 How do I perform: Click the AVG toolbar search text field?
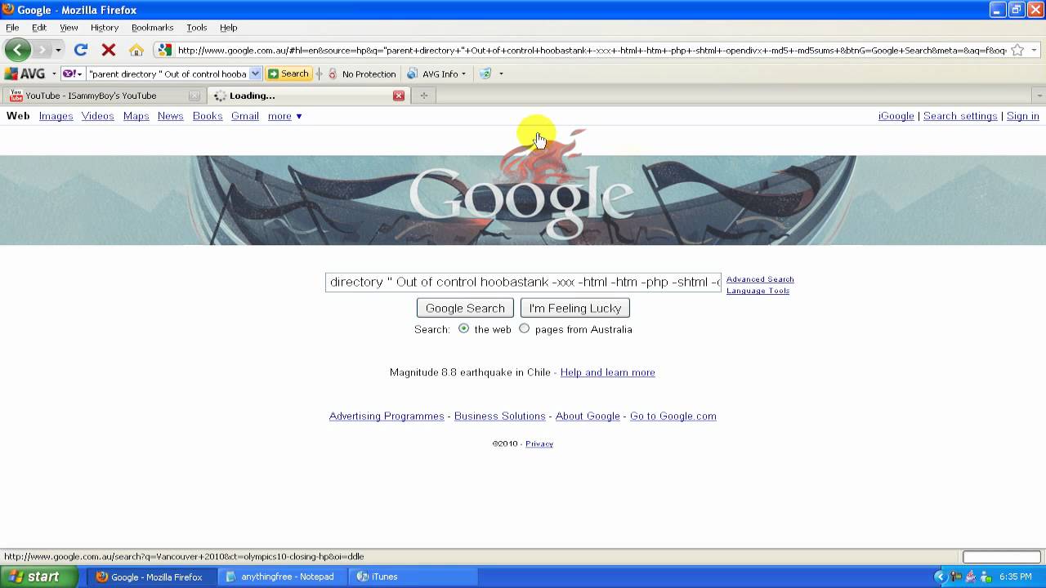(x=168, y=73)
